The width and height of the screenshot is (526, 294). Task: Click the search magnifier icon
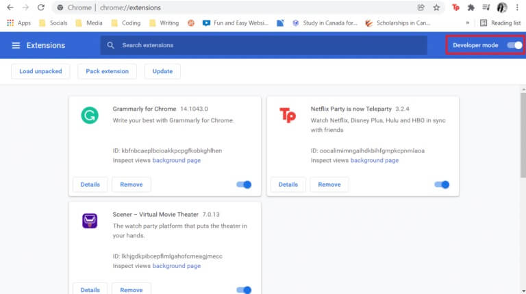pyautogui.click(x=110, y=45)
